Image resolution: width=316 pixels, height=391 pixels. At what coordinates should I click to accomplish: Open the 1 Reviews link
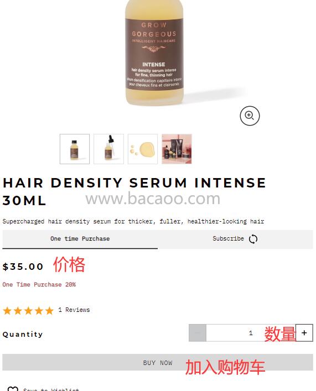[x=74, y=310]
